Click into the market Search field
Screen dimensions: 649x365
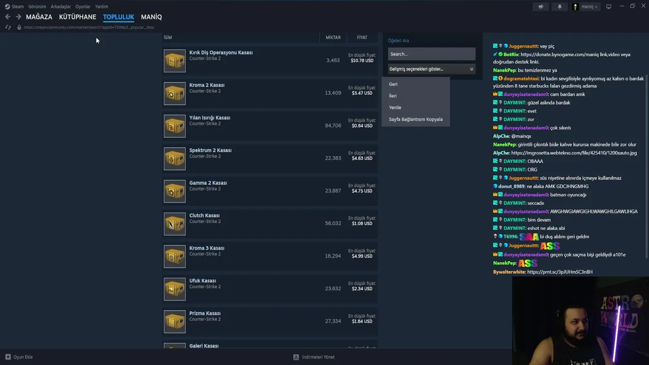431,54
